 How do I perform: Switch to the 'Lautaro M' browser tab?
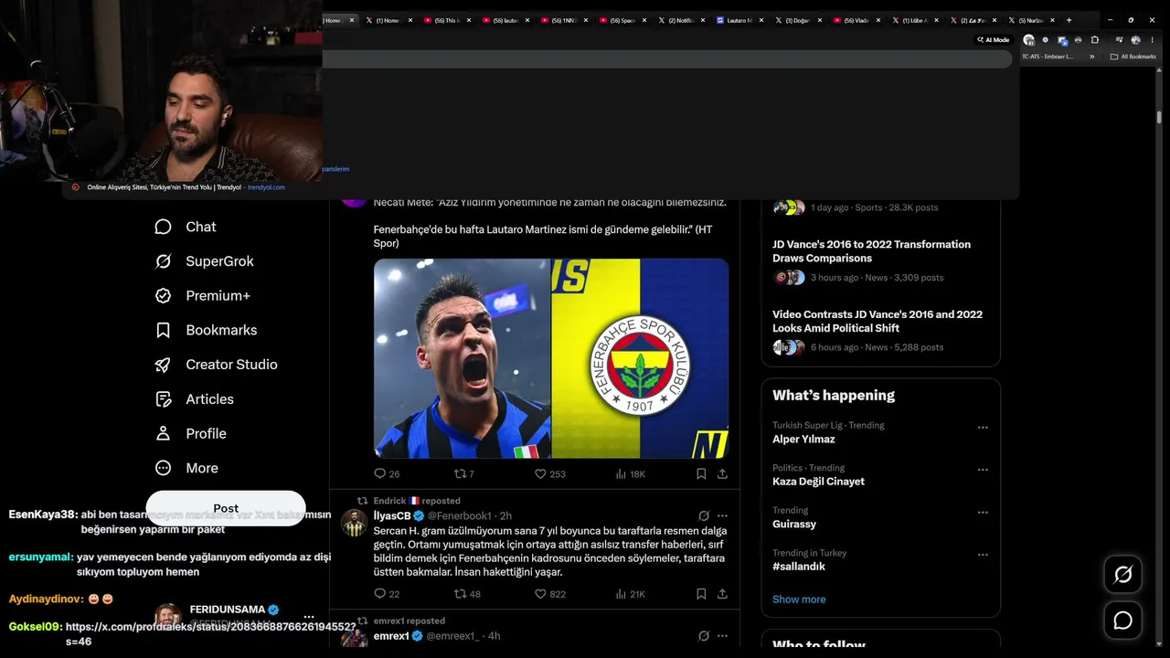coord(739,20)
